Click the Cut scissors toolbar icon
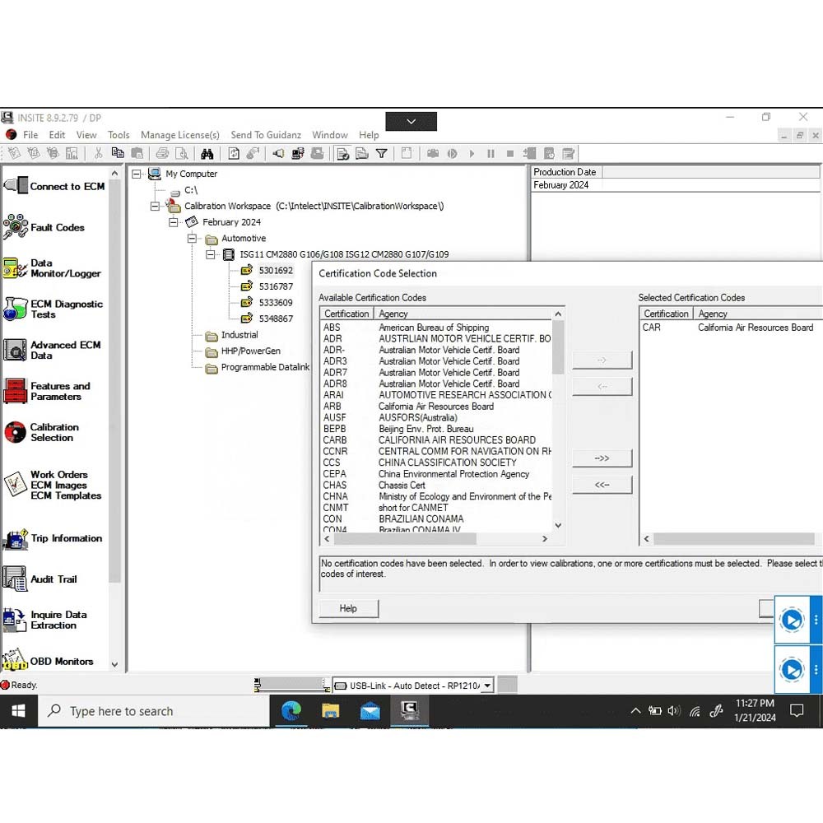The height and width of the screenshot is (823, 823). 98,153
